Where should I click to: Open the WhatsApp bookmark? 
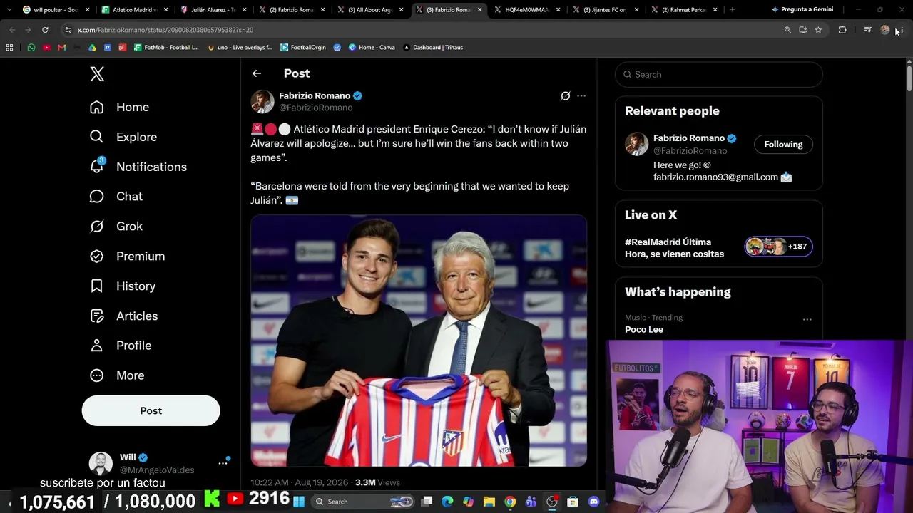click(x=31, y=48)
